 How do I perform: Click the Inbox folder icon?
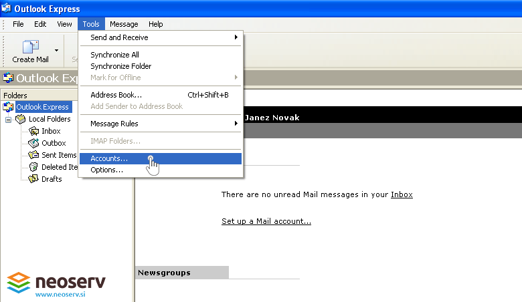coord(33,131)
